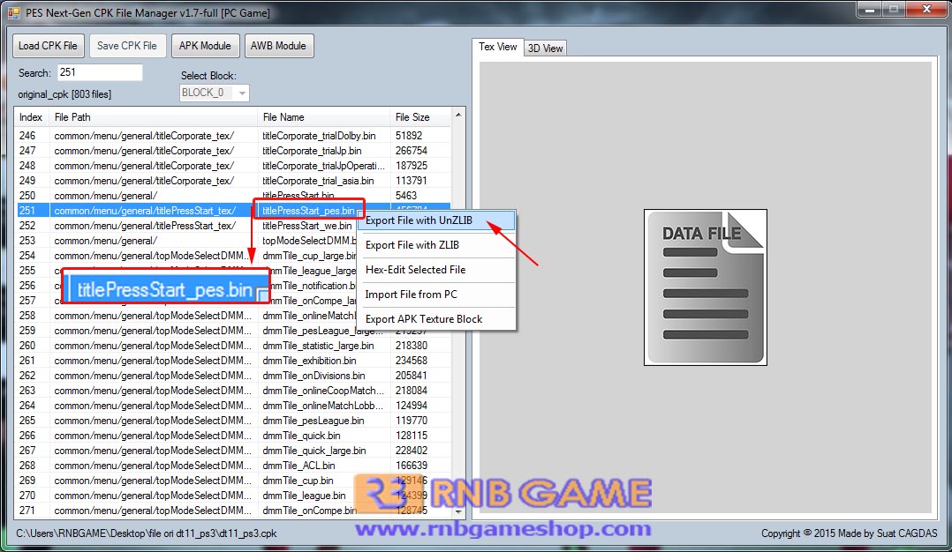Click the Save CPK File button
The image size is (952, 552).
pos(127,46)
